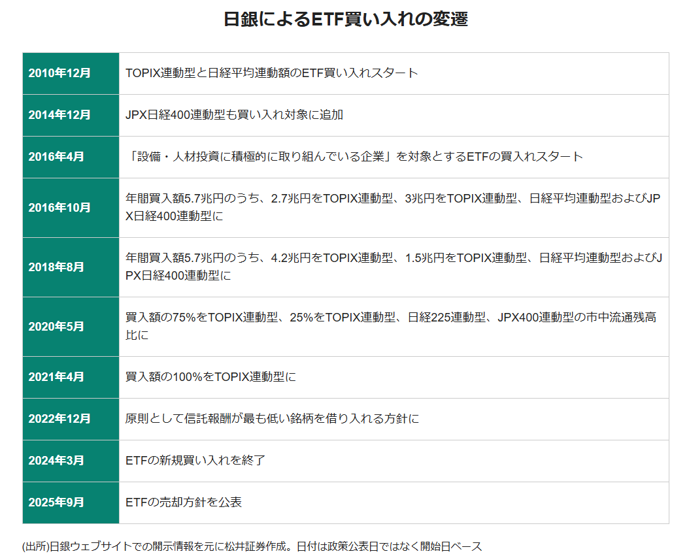Screen dimensions: 689x560
Task: Click the 買入額の100%をTOPIX連動型に text
Action: pyautogui.click(x=210, y=377)
